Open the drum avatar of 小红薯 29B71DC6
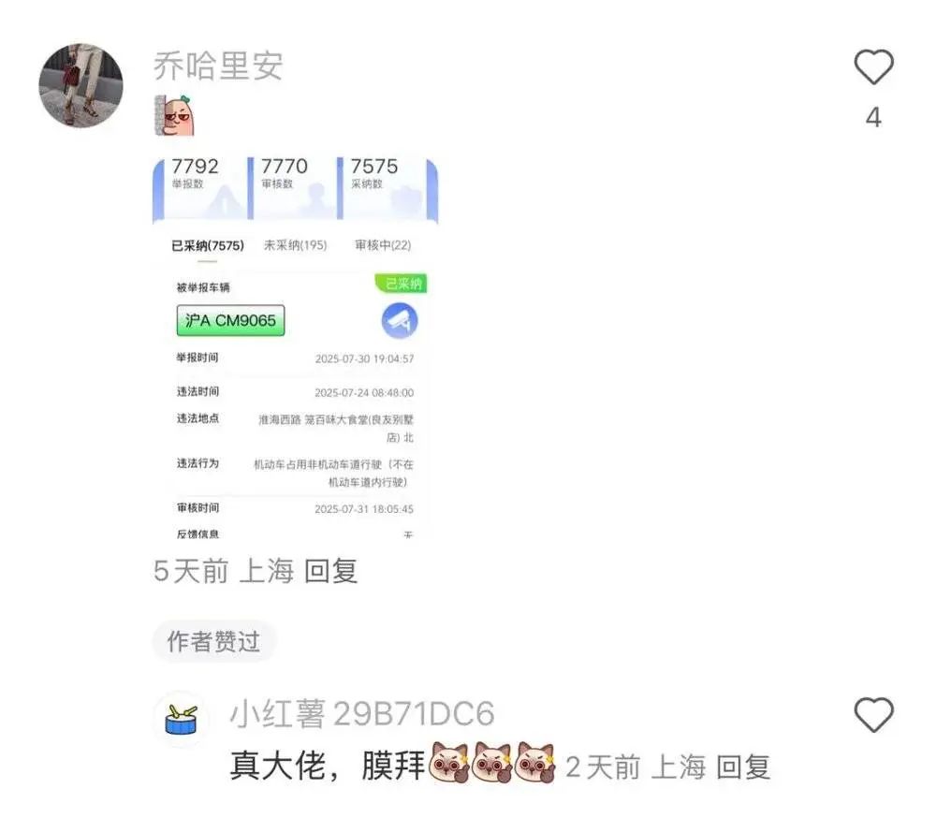 pos(181,719)
